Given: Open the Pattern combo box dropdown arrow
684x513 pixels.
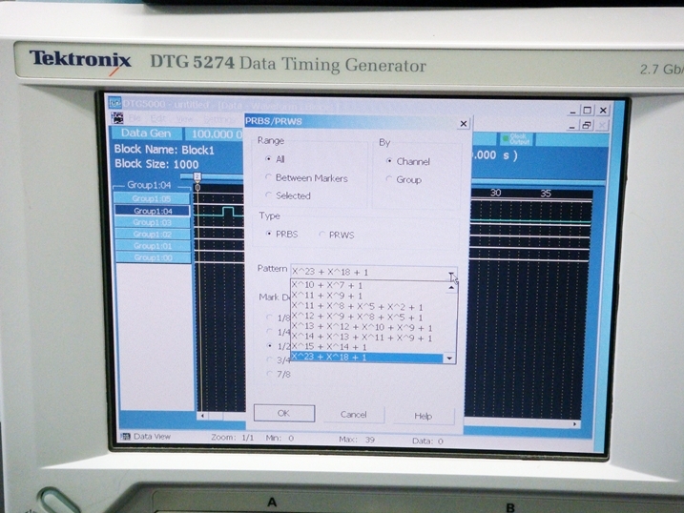Looking at the screenshot, I should [451, 274].
